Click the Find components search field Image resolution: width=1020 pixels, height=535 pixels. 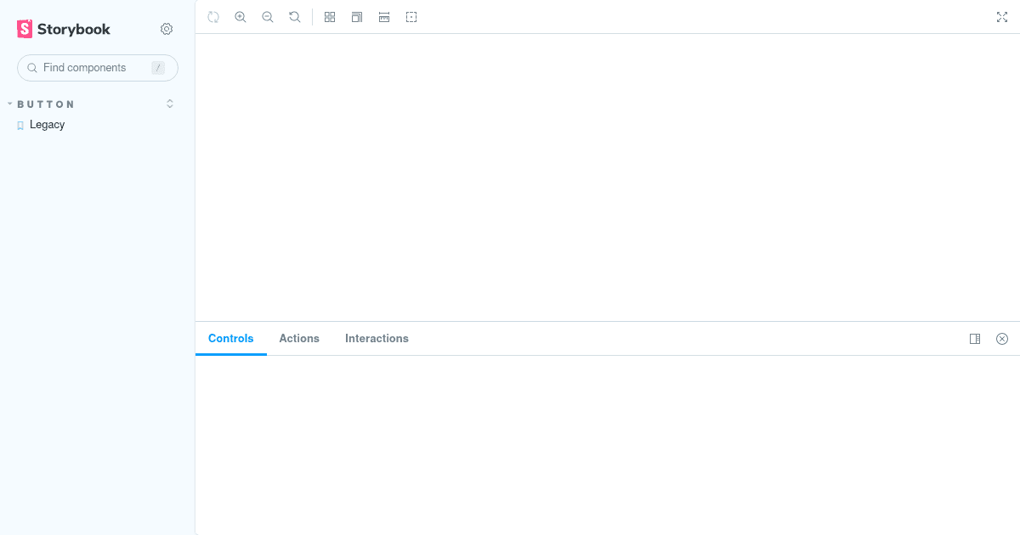coord(97,67)
